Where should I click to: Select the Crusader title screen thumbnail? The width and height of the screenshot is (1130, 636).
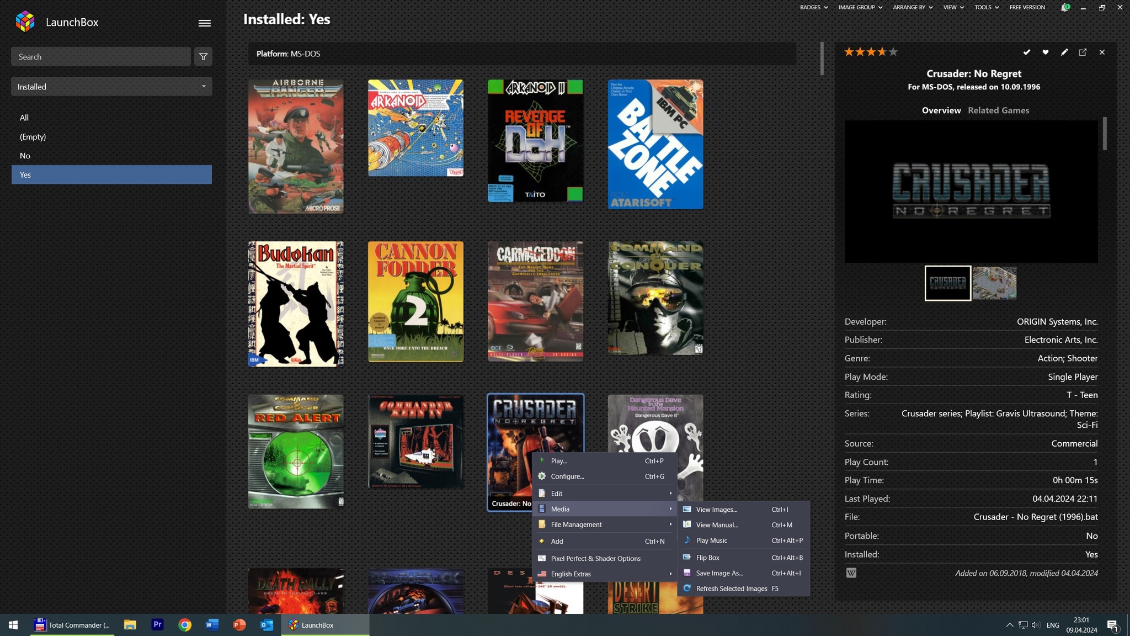click(948, 283)
